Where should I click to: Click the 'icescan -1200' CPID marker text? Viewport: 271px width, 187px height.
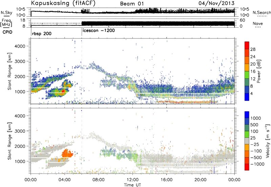point(99,31)
